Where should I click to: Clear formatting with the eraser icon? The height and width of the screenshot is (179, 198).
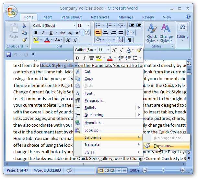pos(87,33)
